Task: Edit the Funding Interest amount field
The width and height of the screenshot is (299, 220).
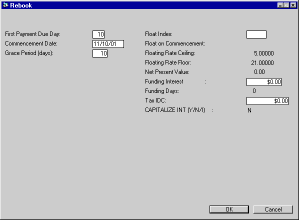Action: [x=264, y=82]
